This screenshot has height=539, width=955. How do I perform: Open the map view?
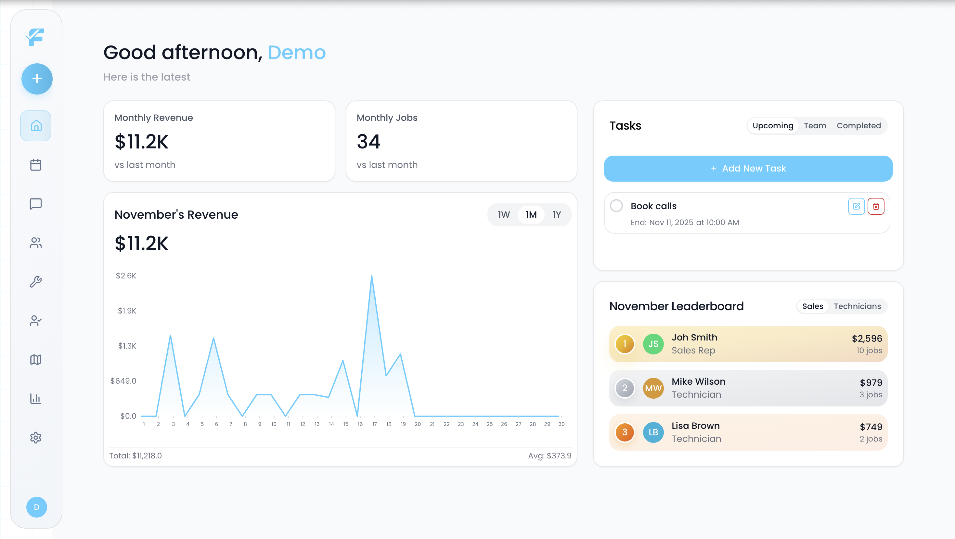point(36,359)
